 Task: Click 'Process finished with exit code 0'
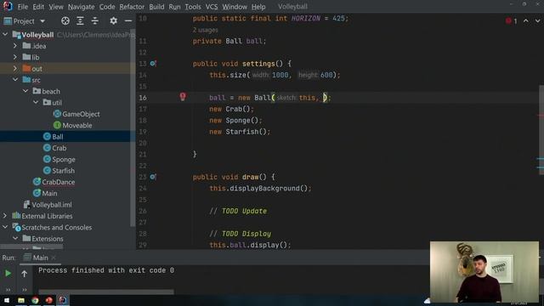106,270
